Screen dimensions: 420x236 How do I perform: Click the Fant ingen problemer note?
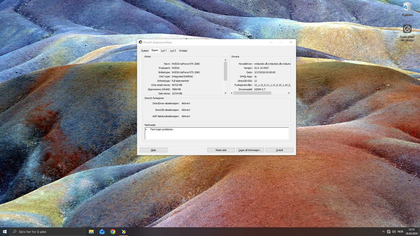tap(162, 130)
